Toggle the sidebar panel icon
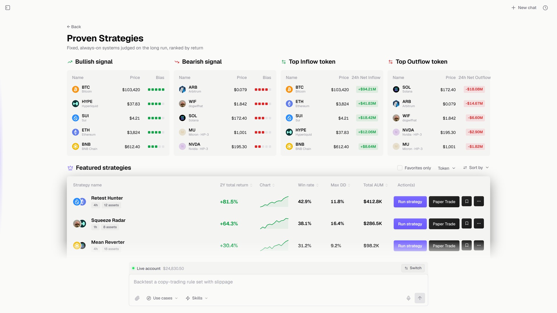Screen dimensions: 557x313 (x=8, y=8)
